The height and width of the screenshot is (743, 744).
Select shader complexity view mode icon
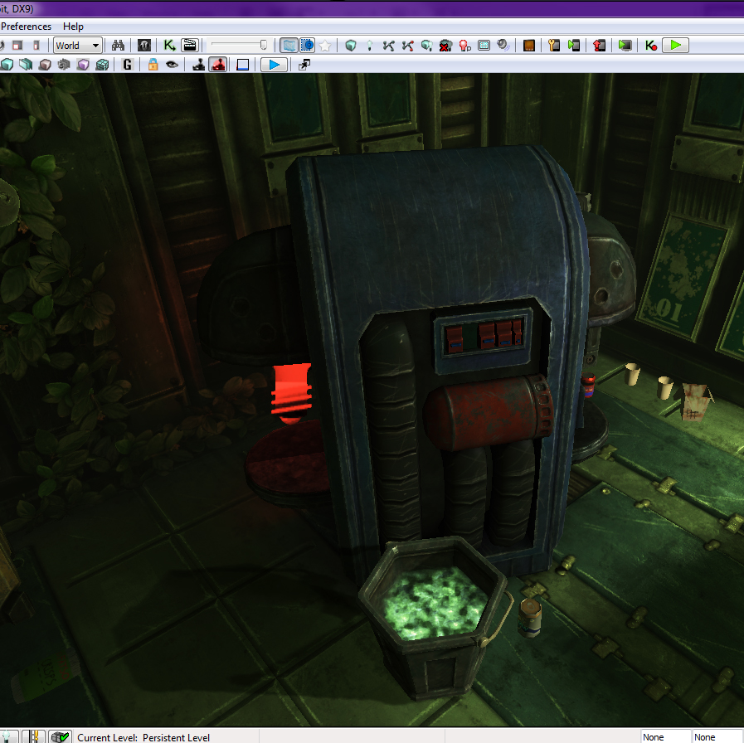(x=64, y=65)
